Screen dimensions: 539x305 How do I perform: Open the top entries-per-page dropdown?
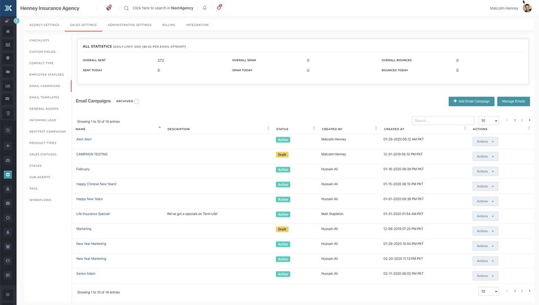[x=488, y=121]
